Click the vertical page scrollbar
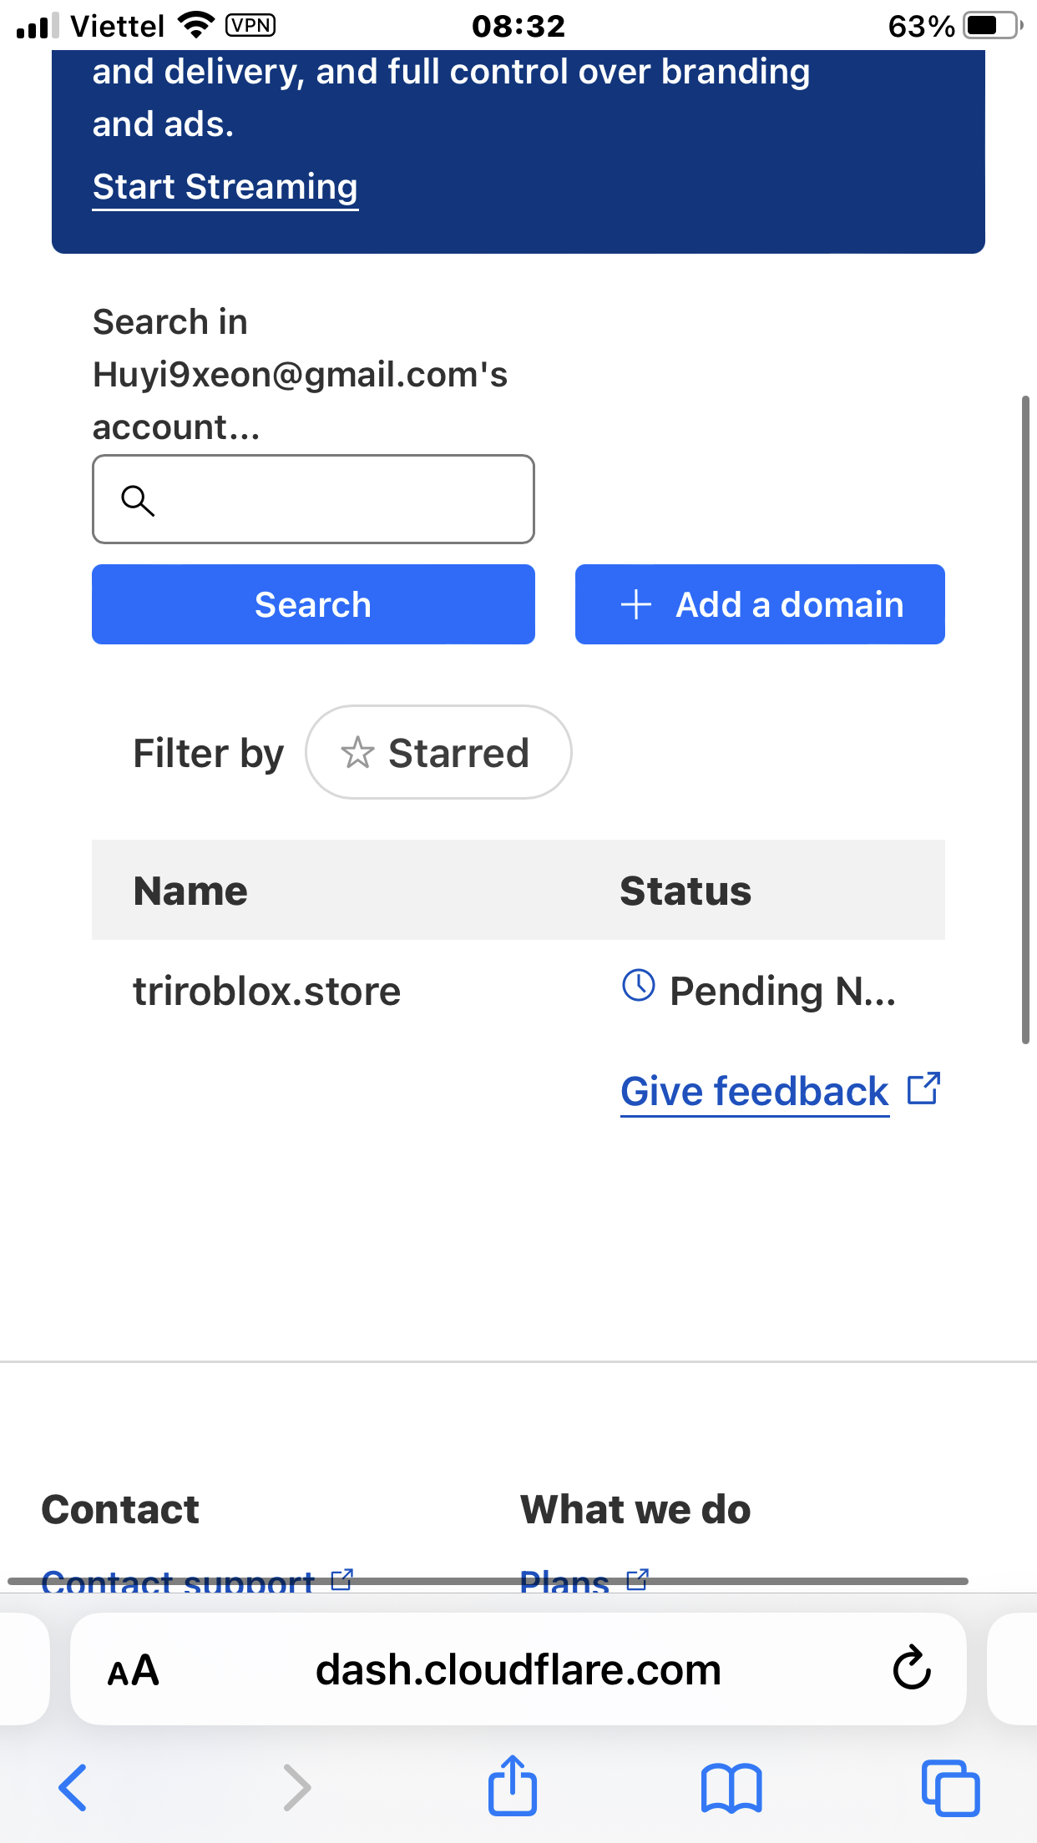Screen dimensions: 1037x1843 (1025, 720)
